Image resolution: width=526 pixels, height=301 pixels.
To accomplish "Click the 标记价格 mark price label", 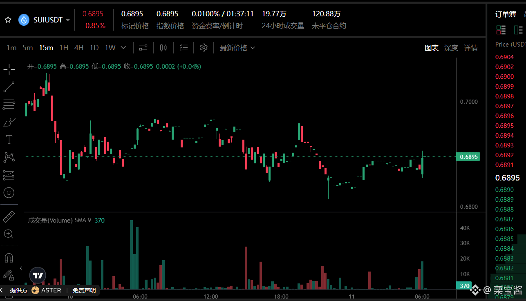I will tap(135, 26).
